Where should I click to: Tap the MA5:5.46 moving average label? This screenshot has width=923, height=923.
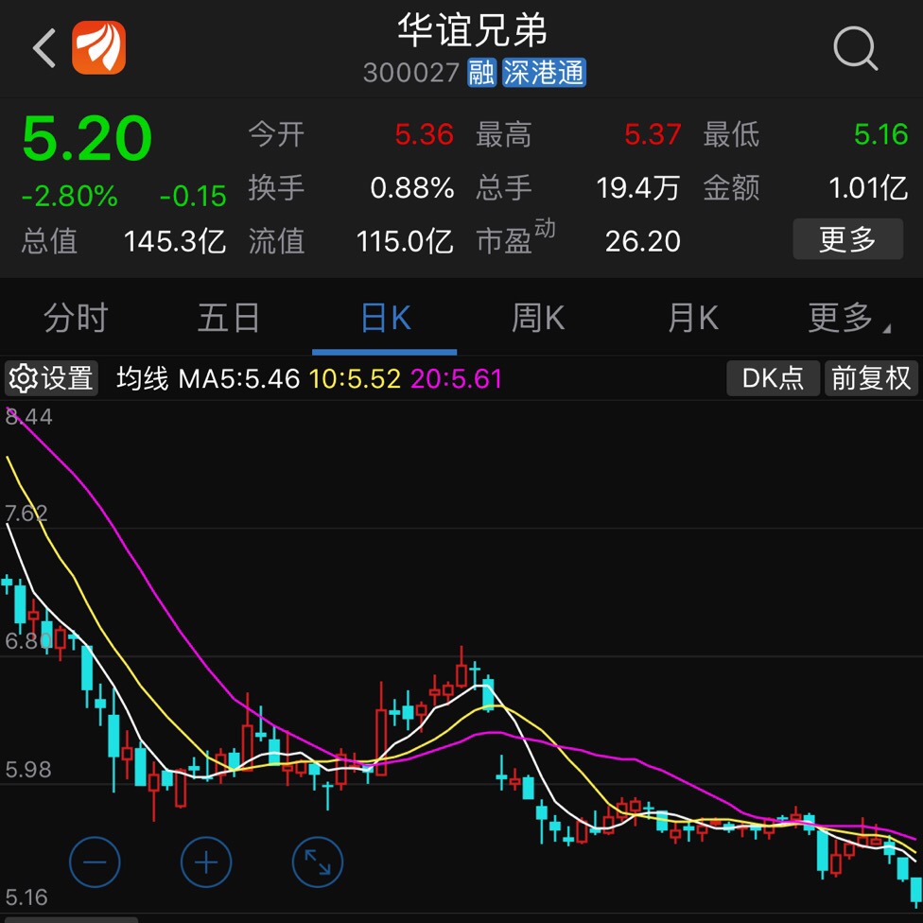coord(239,378)
